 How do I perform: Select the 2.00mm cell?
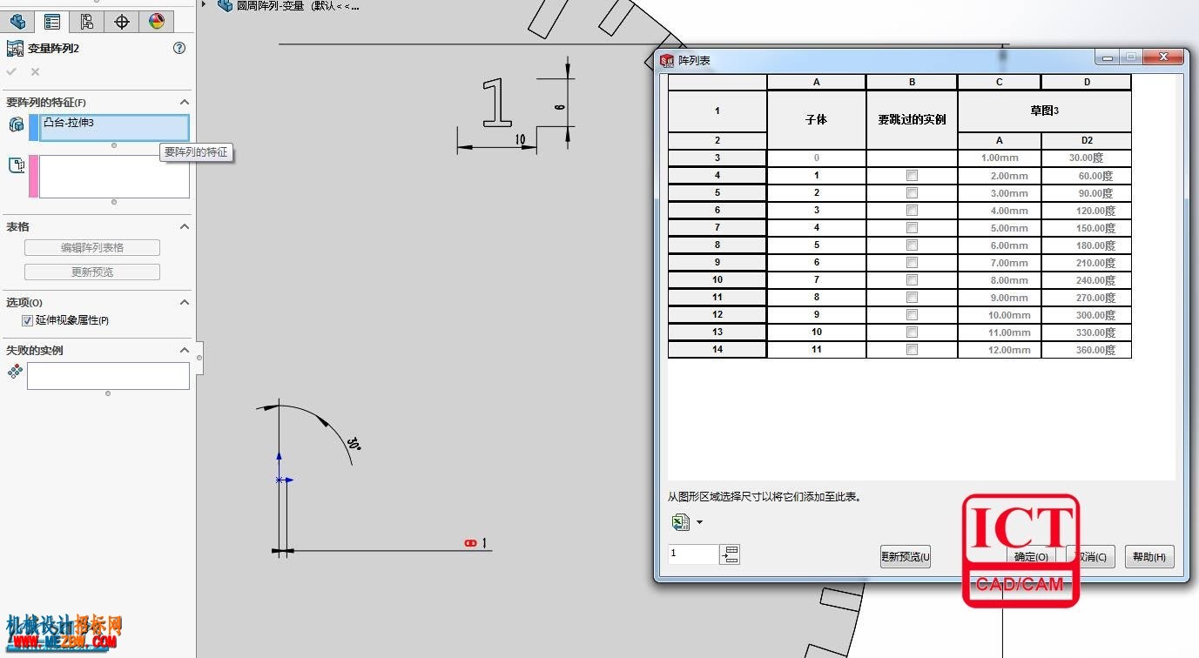coord(1000,176)
